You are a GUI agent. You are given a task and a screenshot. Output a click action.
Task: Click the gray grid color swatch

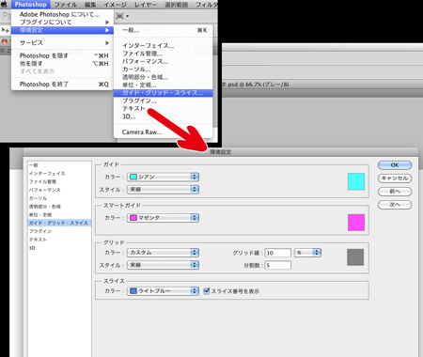pos(355,257)
